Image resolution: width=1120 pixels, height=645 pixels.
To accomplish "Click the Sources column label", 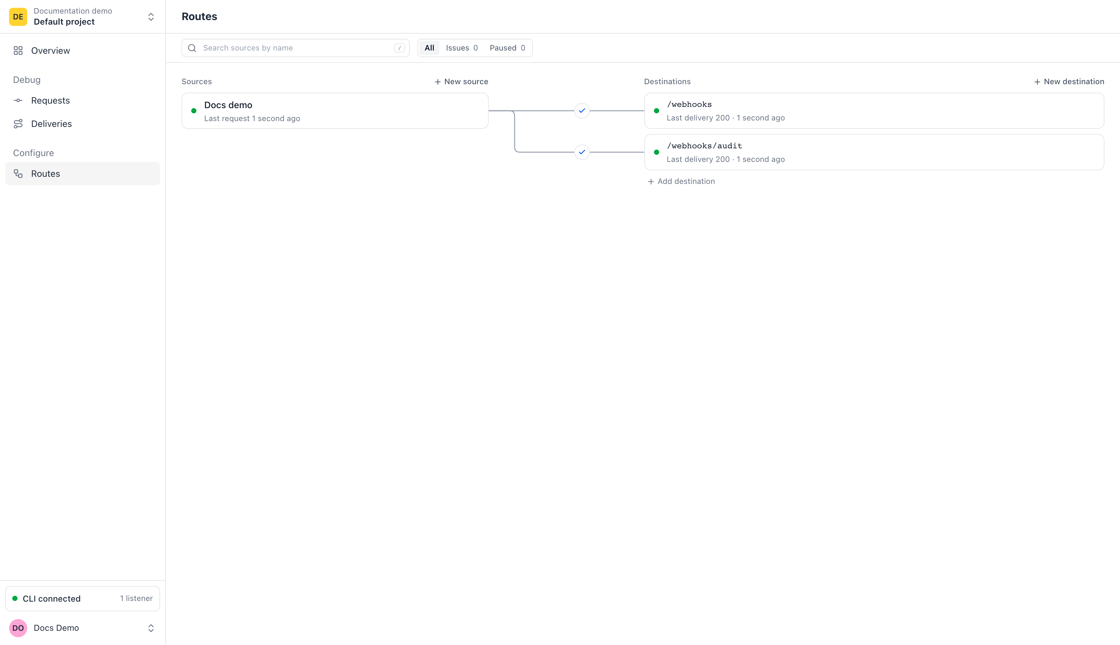I will (x=196, y=82).
